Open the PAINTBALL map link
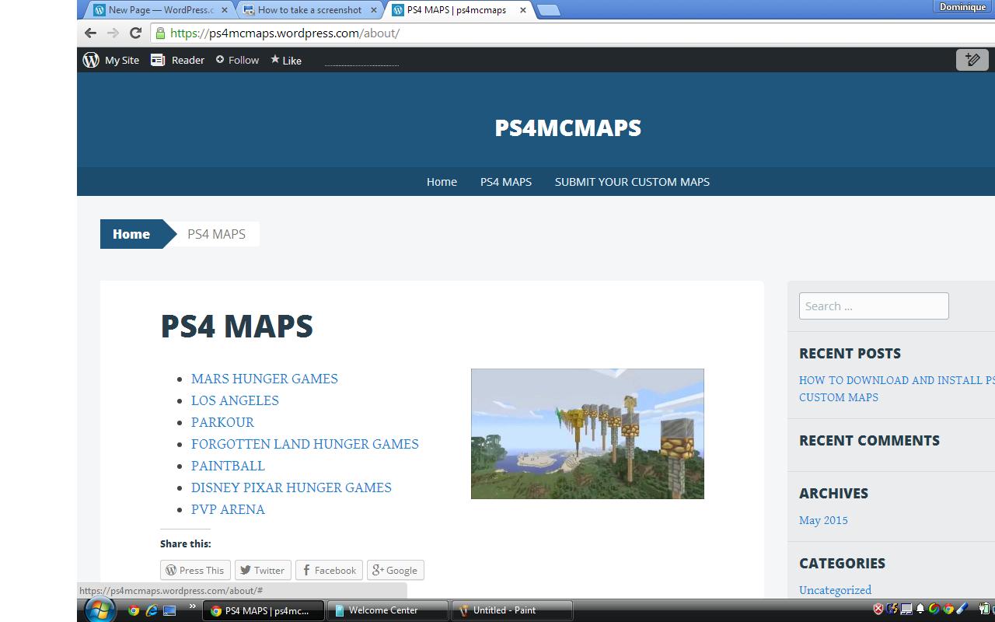The height and width of the screenshot is (622, 995). [228, 466]
